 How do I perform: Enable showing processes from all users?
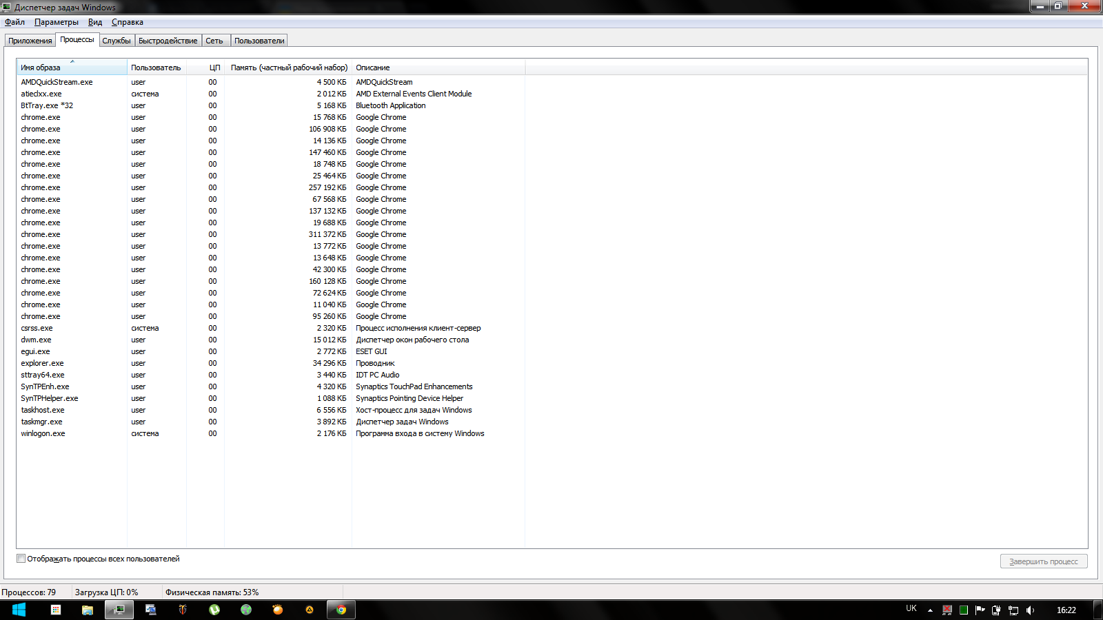click(21, 559)
